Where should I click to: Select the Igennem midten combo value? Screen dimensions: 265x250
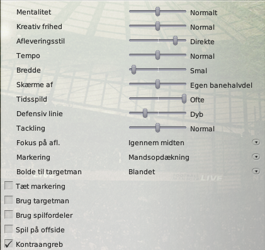click(156, 143)
